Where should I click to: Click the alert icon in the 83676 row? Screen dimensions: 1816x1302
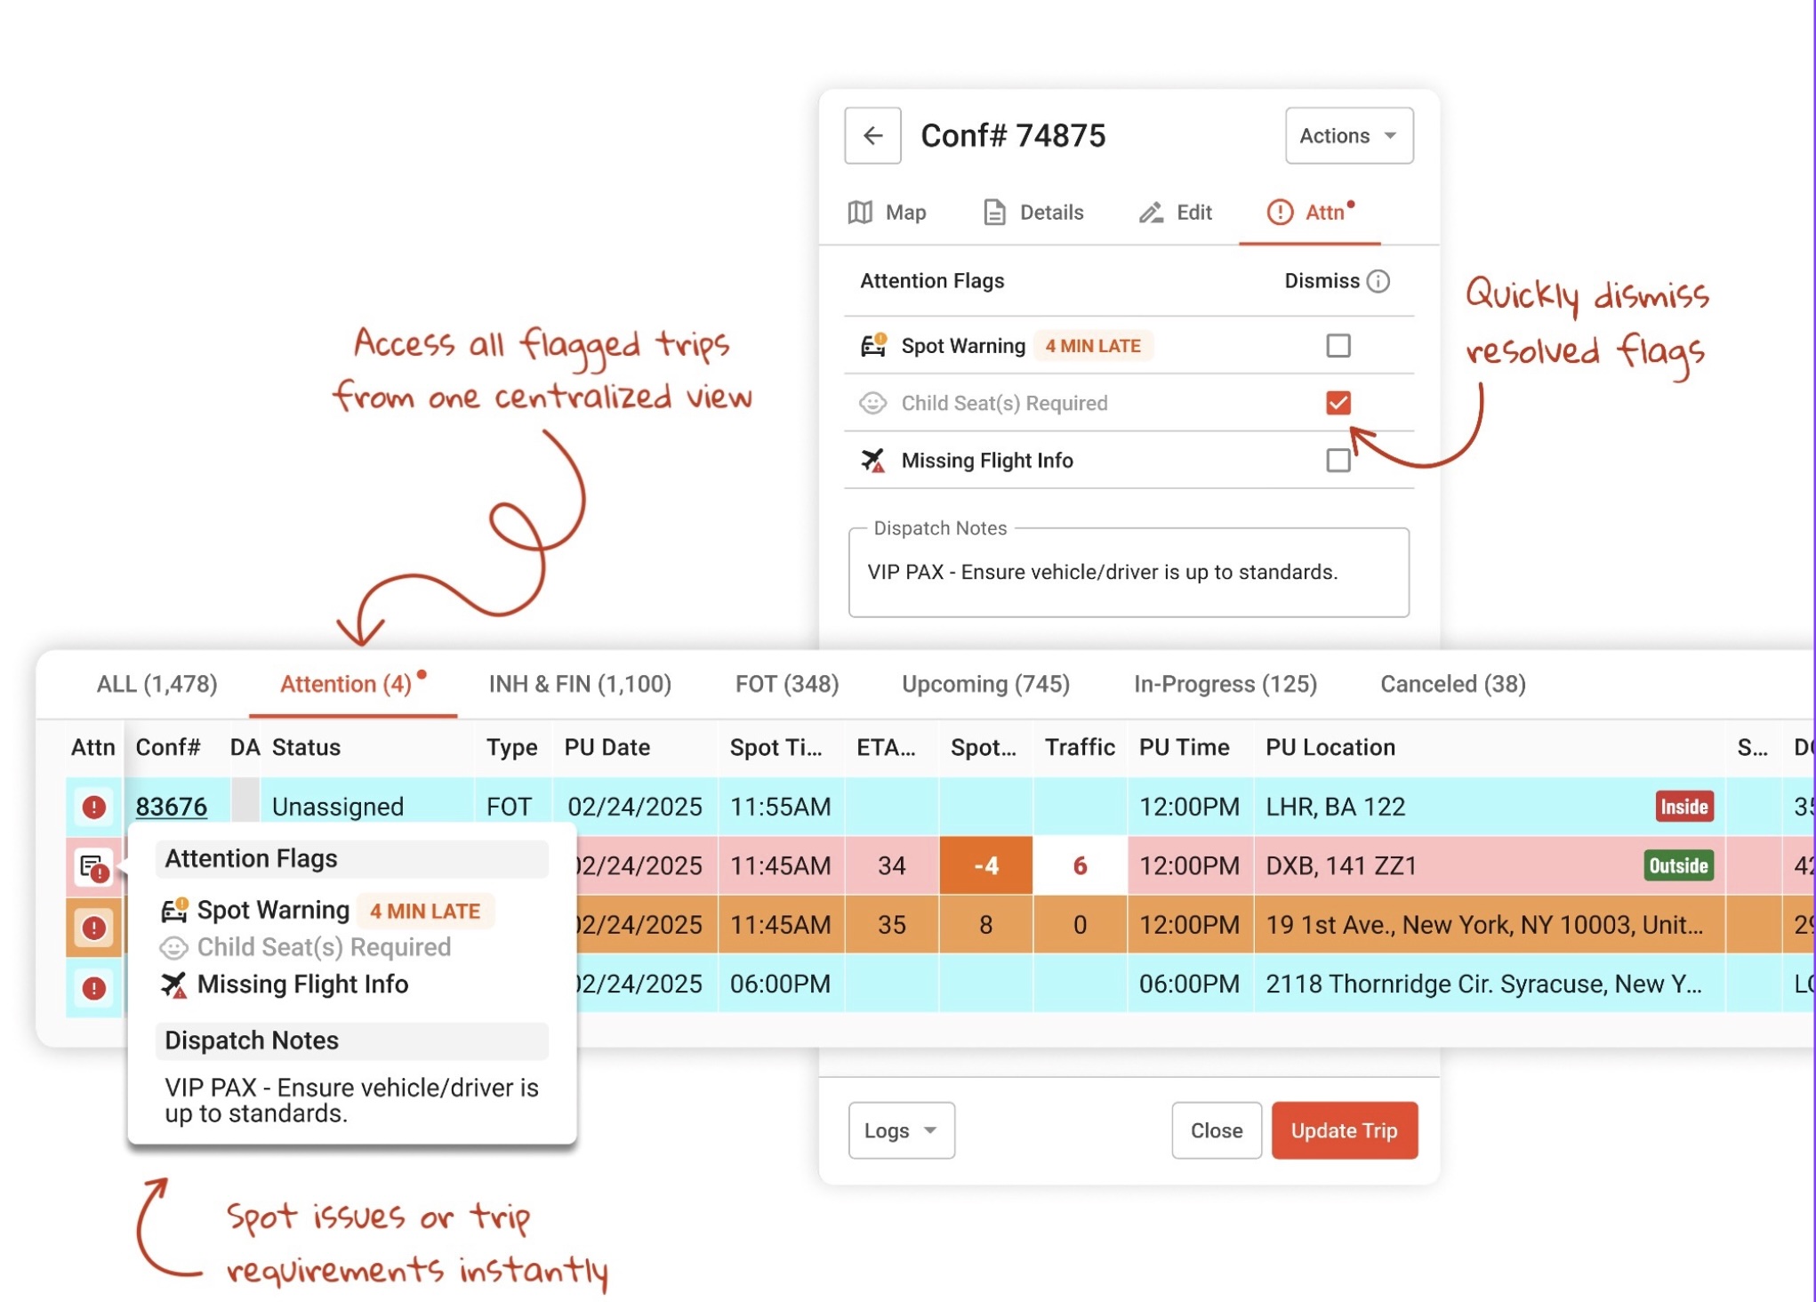point(93,807)
